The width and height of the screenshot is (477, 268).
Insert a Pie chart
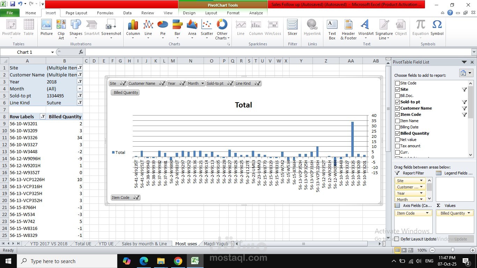(163, 30)
